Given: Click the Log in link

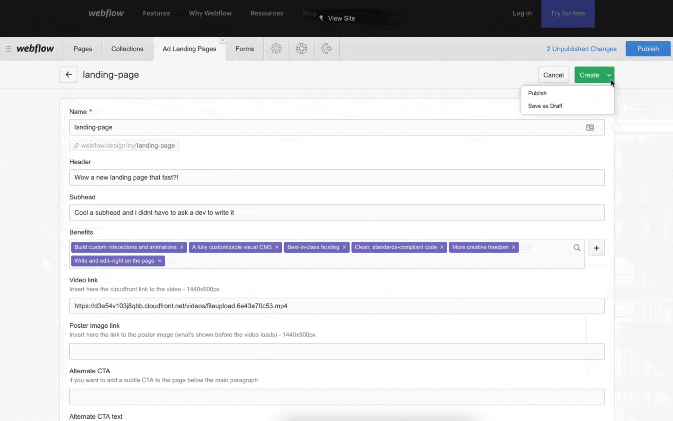Looking at the screenshot, I should click(522, 13).
